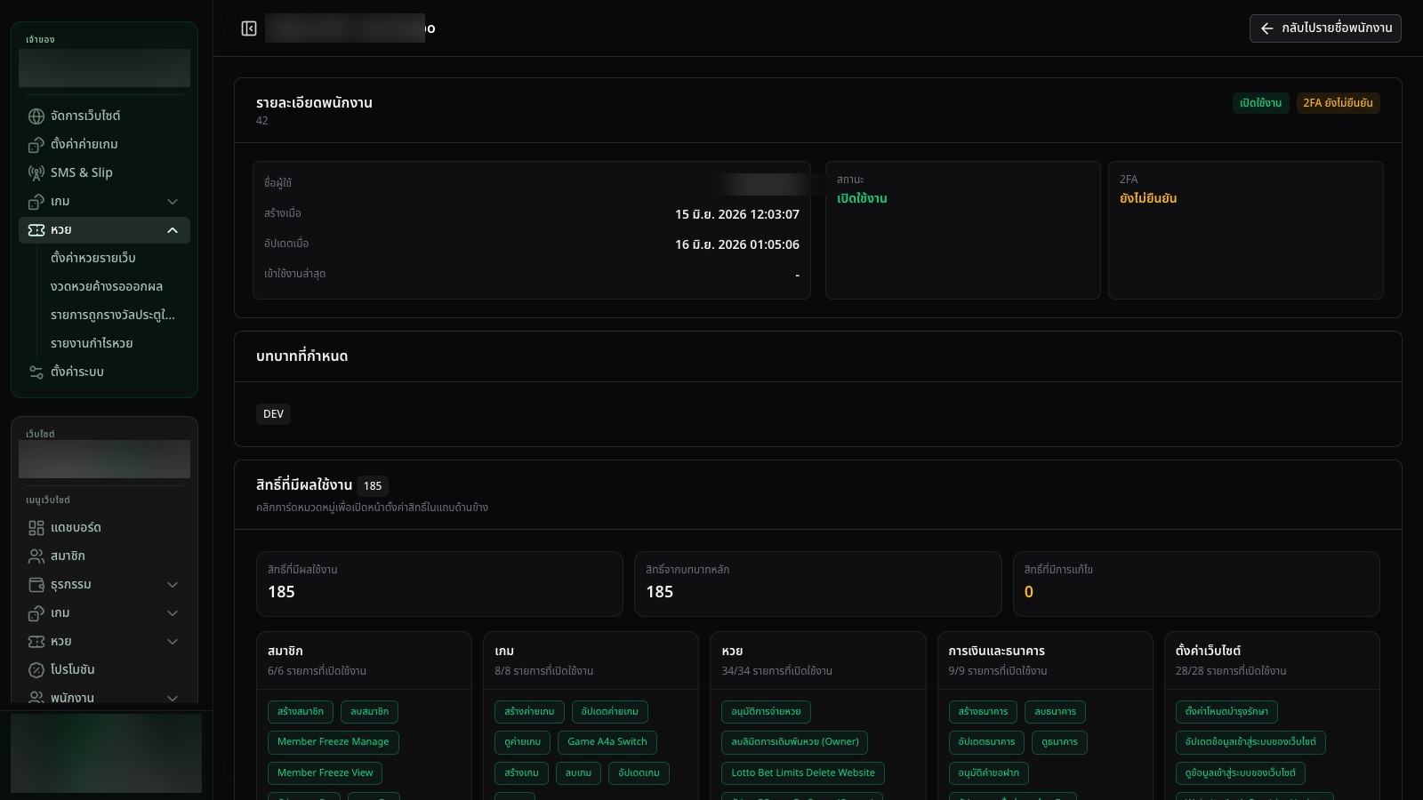This screenshot has width=1423, height=800.
Task: Click the สร้างธนาคาร permission chip
Action: click(983, 712)
